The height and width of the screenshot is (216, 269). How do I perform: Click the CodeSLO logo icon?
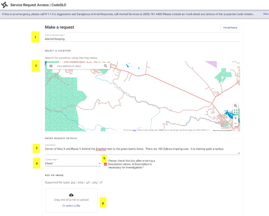[x=4, y=5]
